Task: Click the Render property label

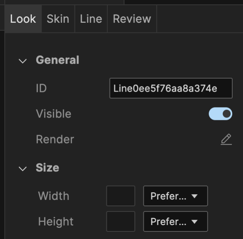Action: [55, 139]
